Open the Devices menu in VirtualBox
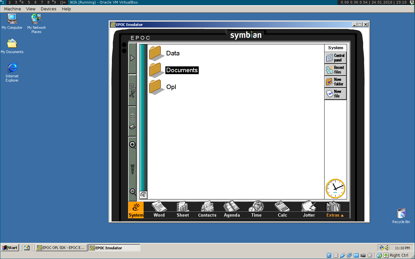The width and height of the screenshot is (415, 259). [x=48, y=9]
